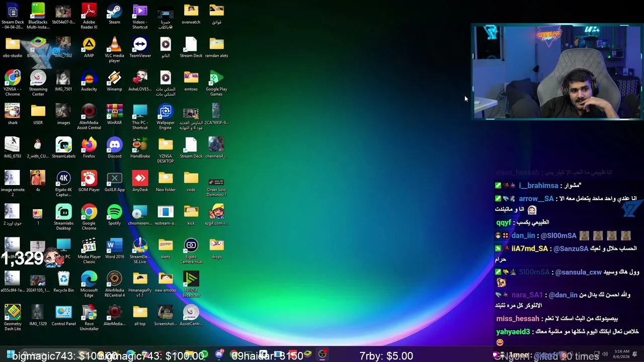The height and width of the screenshot is (362, 644).
Task: Select the AnyDesk desktop icon
Action: (x=140, y=182)
